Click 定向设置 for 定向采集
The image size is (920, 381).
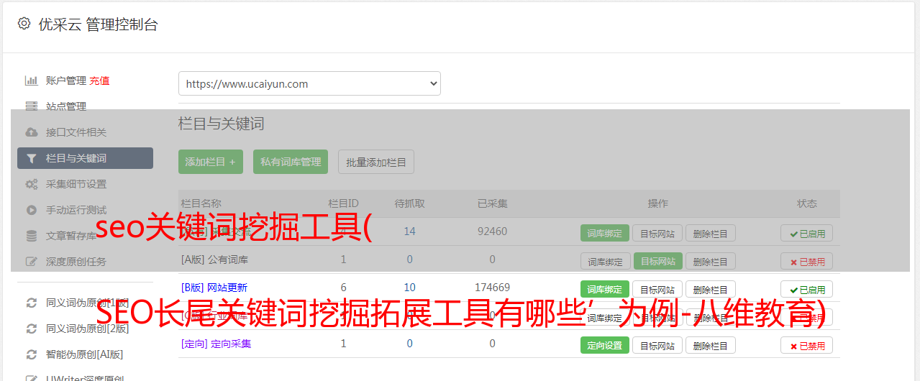[x=605, y=345]
